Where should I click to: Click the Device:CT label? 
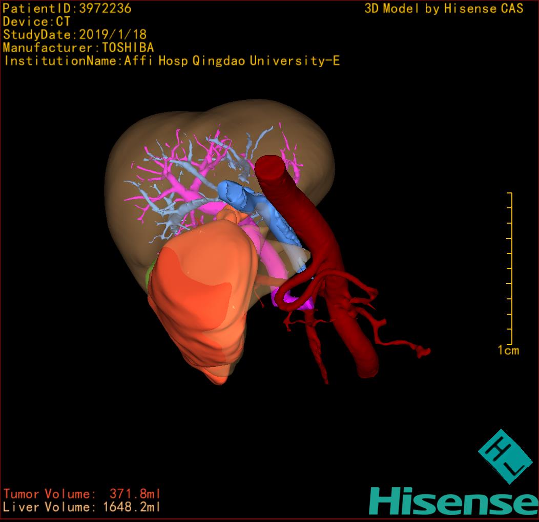pos(36,21)
